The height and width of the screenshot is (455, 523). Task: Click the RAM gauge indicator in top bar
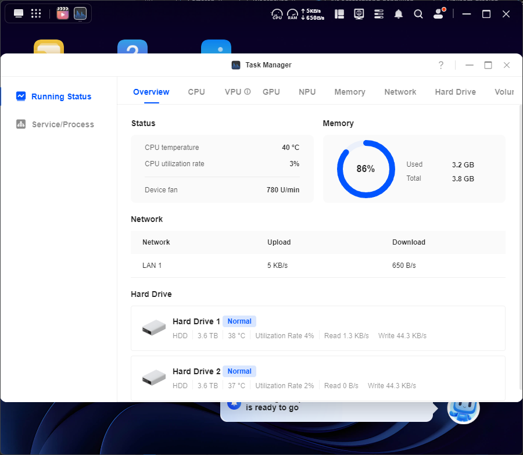coord(292,14)
